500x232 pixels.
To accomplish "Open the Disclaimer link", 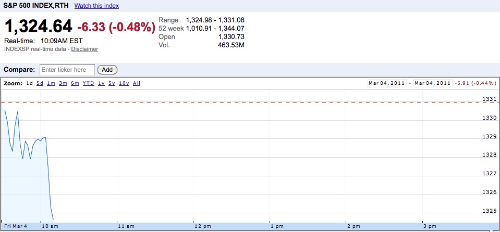I will [x=84, y=49].
